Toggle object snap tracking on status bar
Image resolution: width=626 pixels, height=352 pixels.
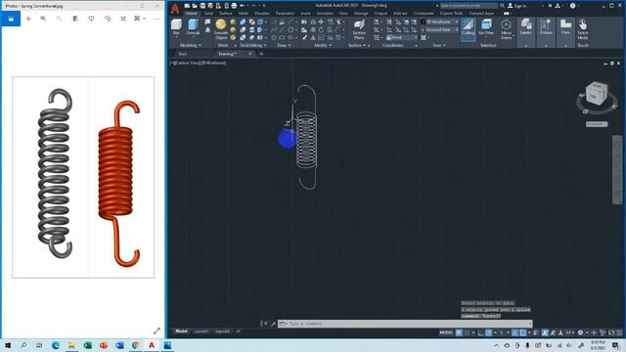(x=515, y=332)
